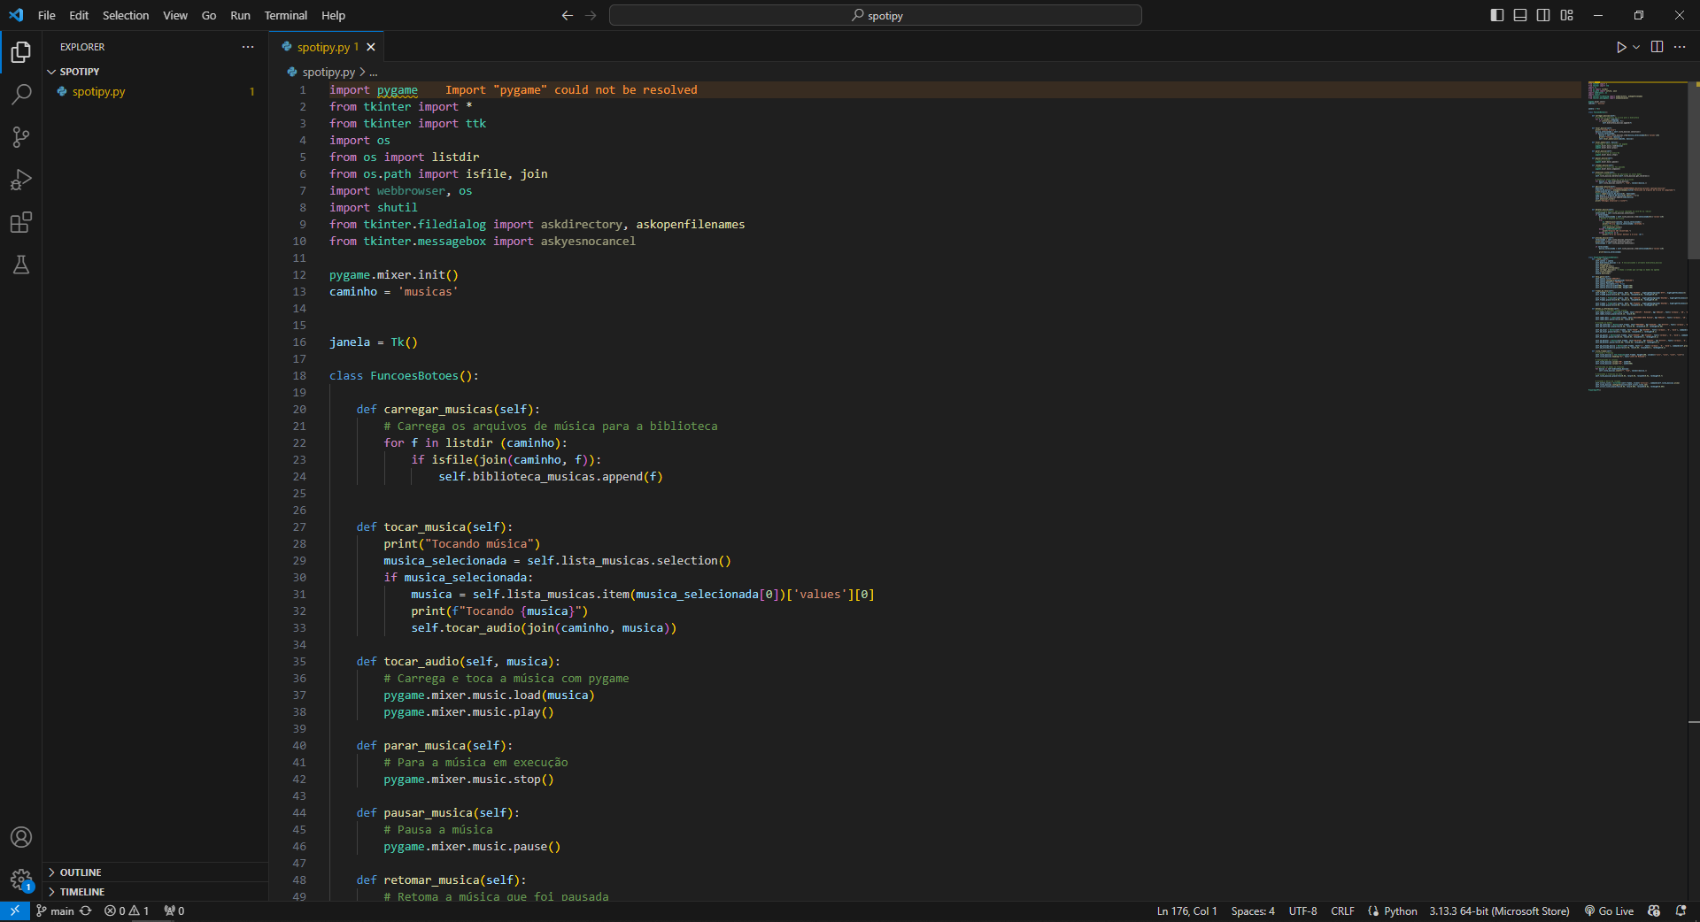Click the EXPLORER panel title
The height and width of the screenshot is (922, 1700).
click(82, 47)
